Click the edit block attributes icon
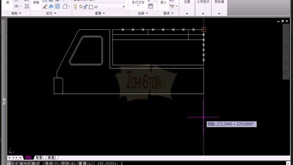The height and width of the screenshot is (165, 293). (x=172, y=6)
